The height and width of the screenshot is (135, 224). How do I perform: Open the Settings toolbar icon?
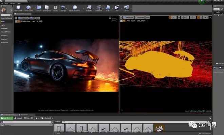(x=63, y=8)
